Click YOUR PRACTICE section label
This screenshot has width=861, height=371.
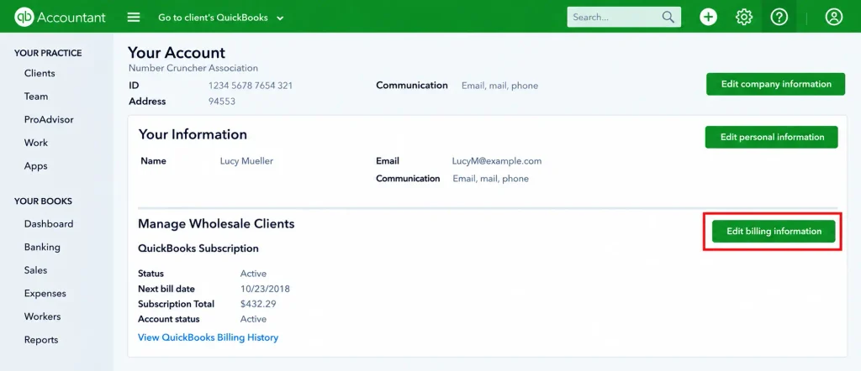(x=48, y=53)
